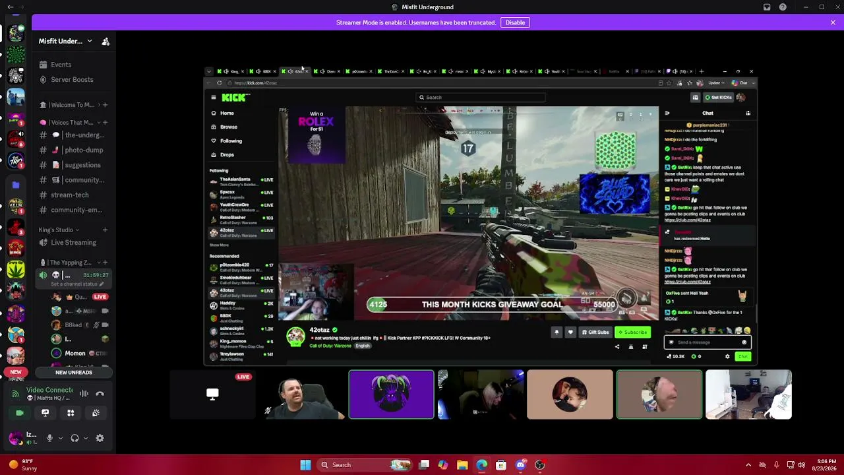The height and width of the screenshot is (475, 844).
Task: Click the Windows Start button
Action: pyautogui.click(x=305, y=465)
